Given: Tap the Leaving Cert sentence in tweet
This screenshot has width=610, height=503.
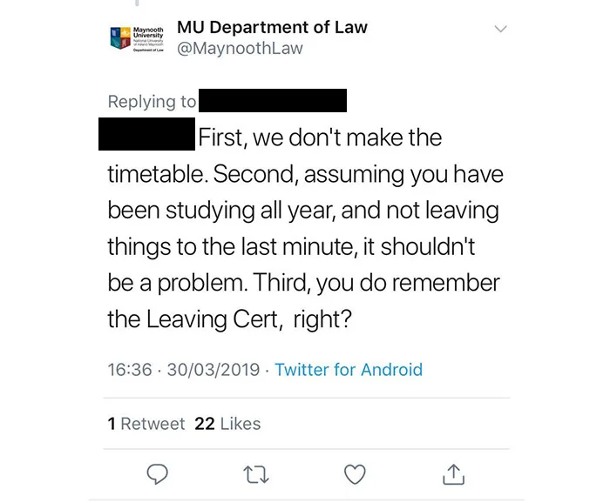Looking at the screenshot, I should click(x=303, y=300).
